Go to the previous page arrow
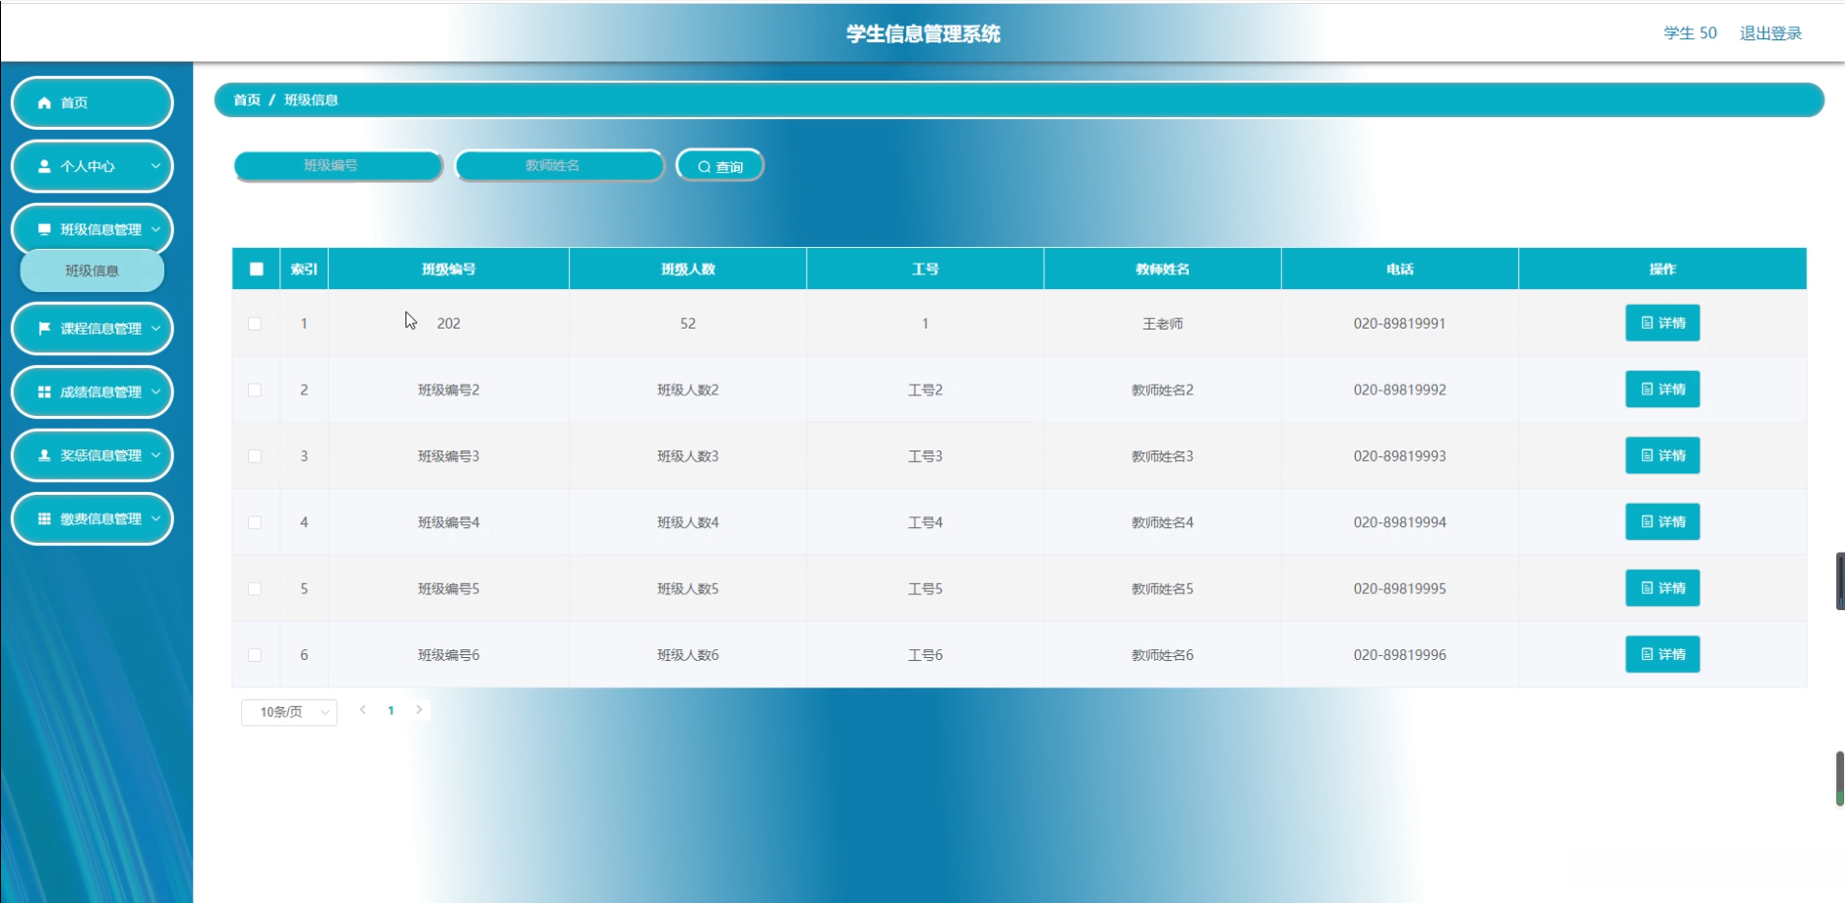Screen dimensions: 1845x903 [x=363, y=710]
